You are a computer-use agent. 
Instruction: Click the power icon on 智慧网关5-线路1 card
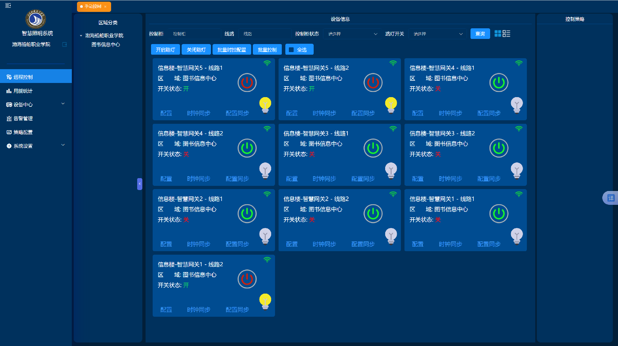[247, 83]
